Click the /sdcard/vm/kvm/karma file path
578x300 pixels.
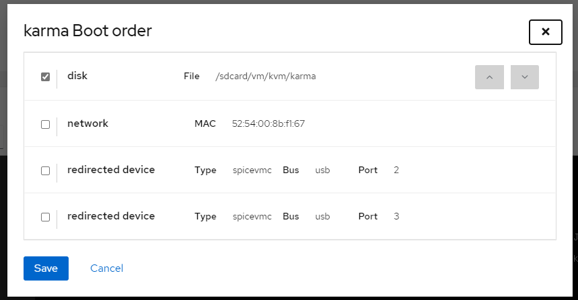[265, 77]
